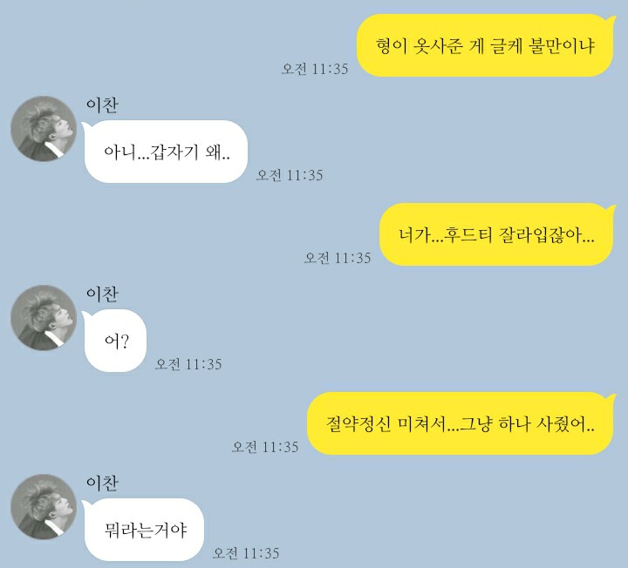Open 이찬's profile photo beside '아니...갑자기 왜..'
628x568 pixels.
[x=44, y=129]
